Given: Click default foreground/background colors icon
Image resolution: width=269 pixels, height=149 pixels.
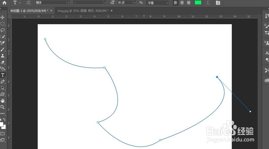Looking at the screenshot, I should point(1,119).
